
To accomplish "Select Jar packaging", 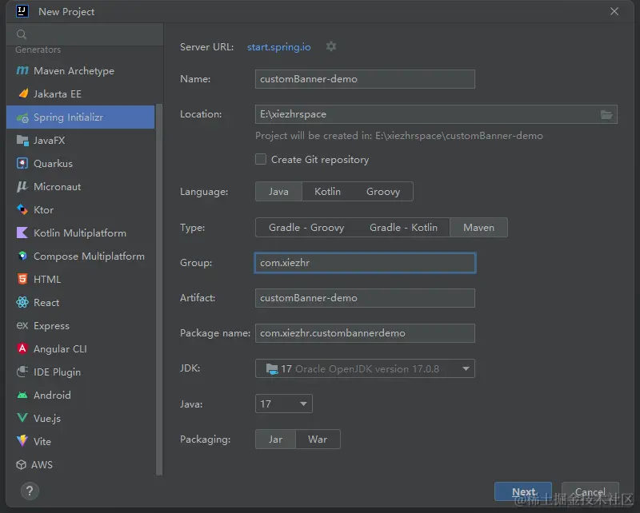I will (x=275, y=439).
